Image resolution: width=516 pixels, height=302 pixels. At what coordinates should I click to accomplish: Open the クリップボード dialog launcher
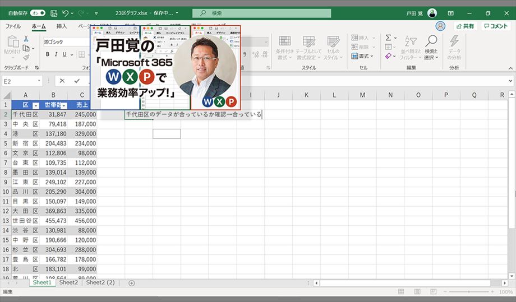pyautogui.click(x=37, y=68)
